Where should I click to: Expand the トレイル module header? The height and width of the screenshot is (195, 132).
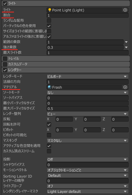[x=66, y=58]
